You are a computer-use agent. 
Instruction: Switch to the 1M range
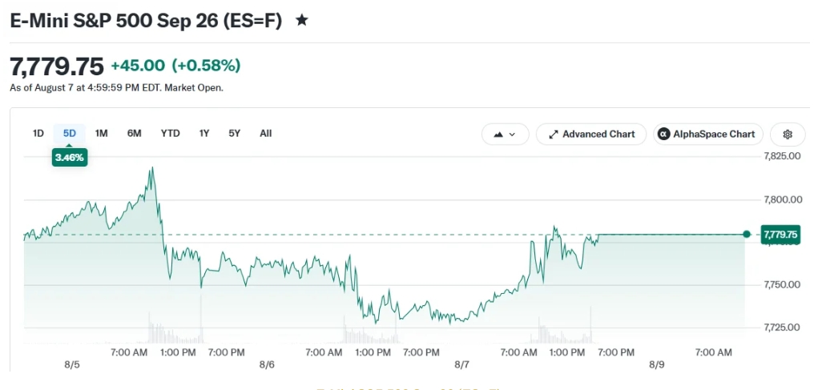click(101, 134)
